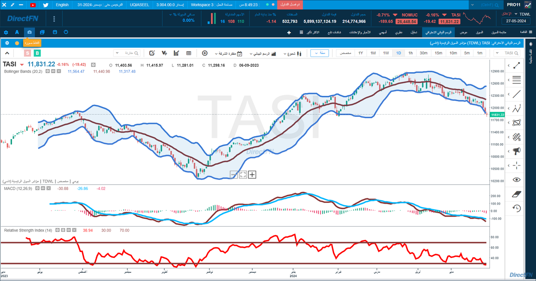Click the chart edit note icon
This screenshot has width=536, height=281.
point(152,53)
